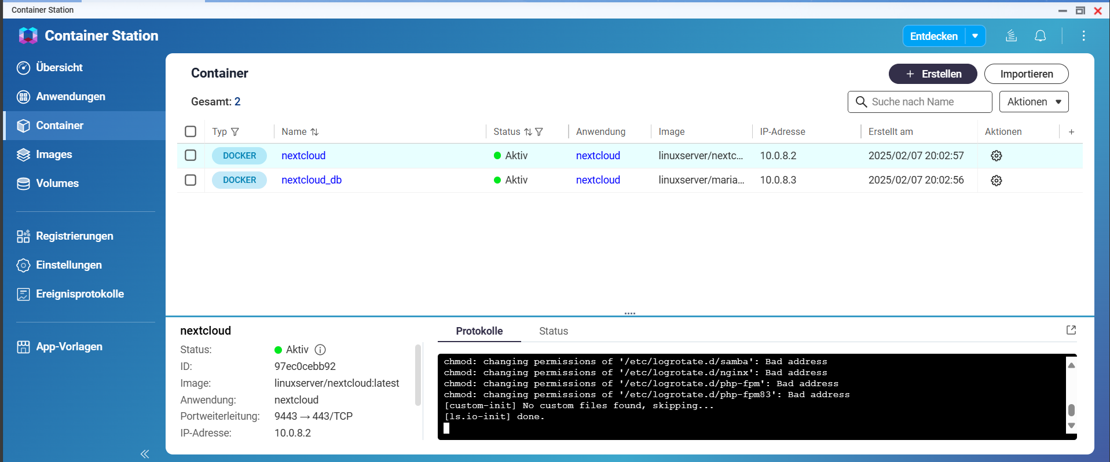Click IP address 10.0.8.3 in table
Image resolution: width=1110 pixels, height=462 pixels.
778,180
